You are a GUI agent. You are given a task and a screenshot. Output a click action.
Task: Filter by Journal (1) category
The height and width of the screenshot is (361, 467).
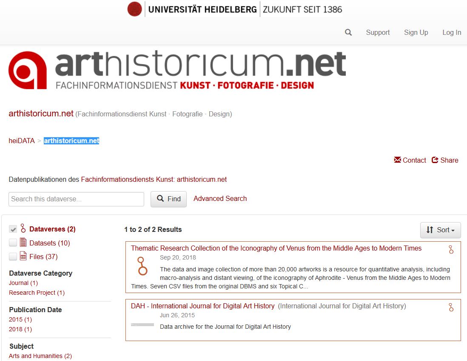click(x=23, y=283)
